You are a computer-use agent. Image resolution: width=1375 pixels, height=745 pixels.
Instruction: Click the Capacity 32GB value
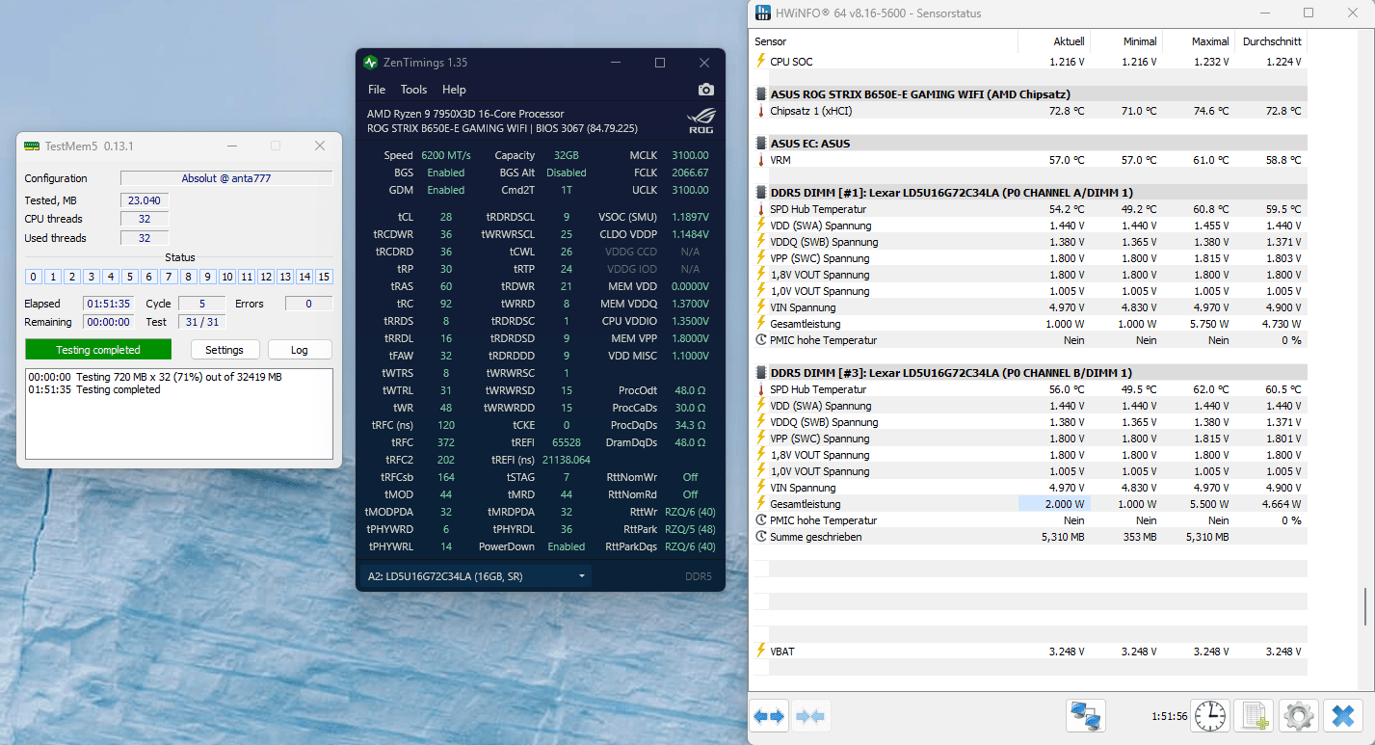[x=566, y=155]
